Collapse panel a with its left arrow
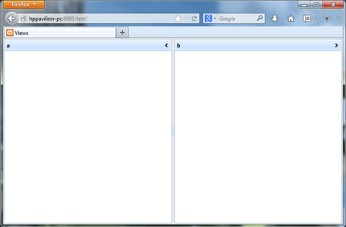 [x=166, y=45]
